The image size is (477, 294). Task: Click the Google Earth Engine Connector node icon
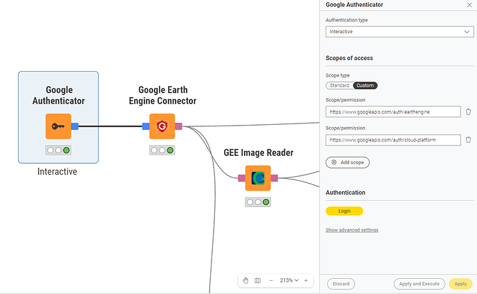[x=162, y=126]
